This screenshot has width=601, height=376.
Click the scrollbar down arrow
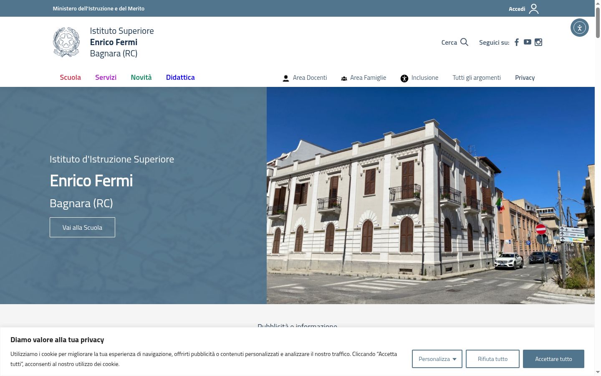598,372
